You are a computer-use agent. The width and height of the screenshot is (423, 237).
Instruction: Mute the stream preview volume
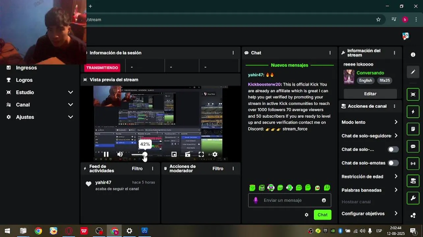(120, 154)
